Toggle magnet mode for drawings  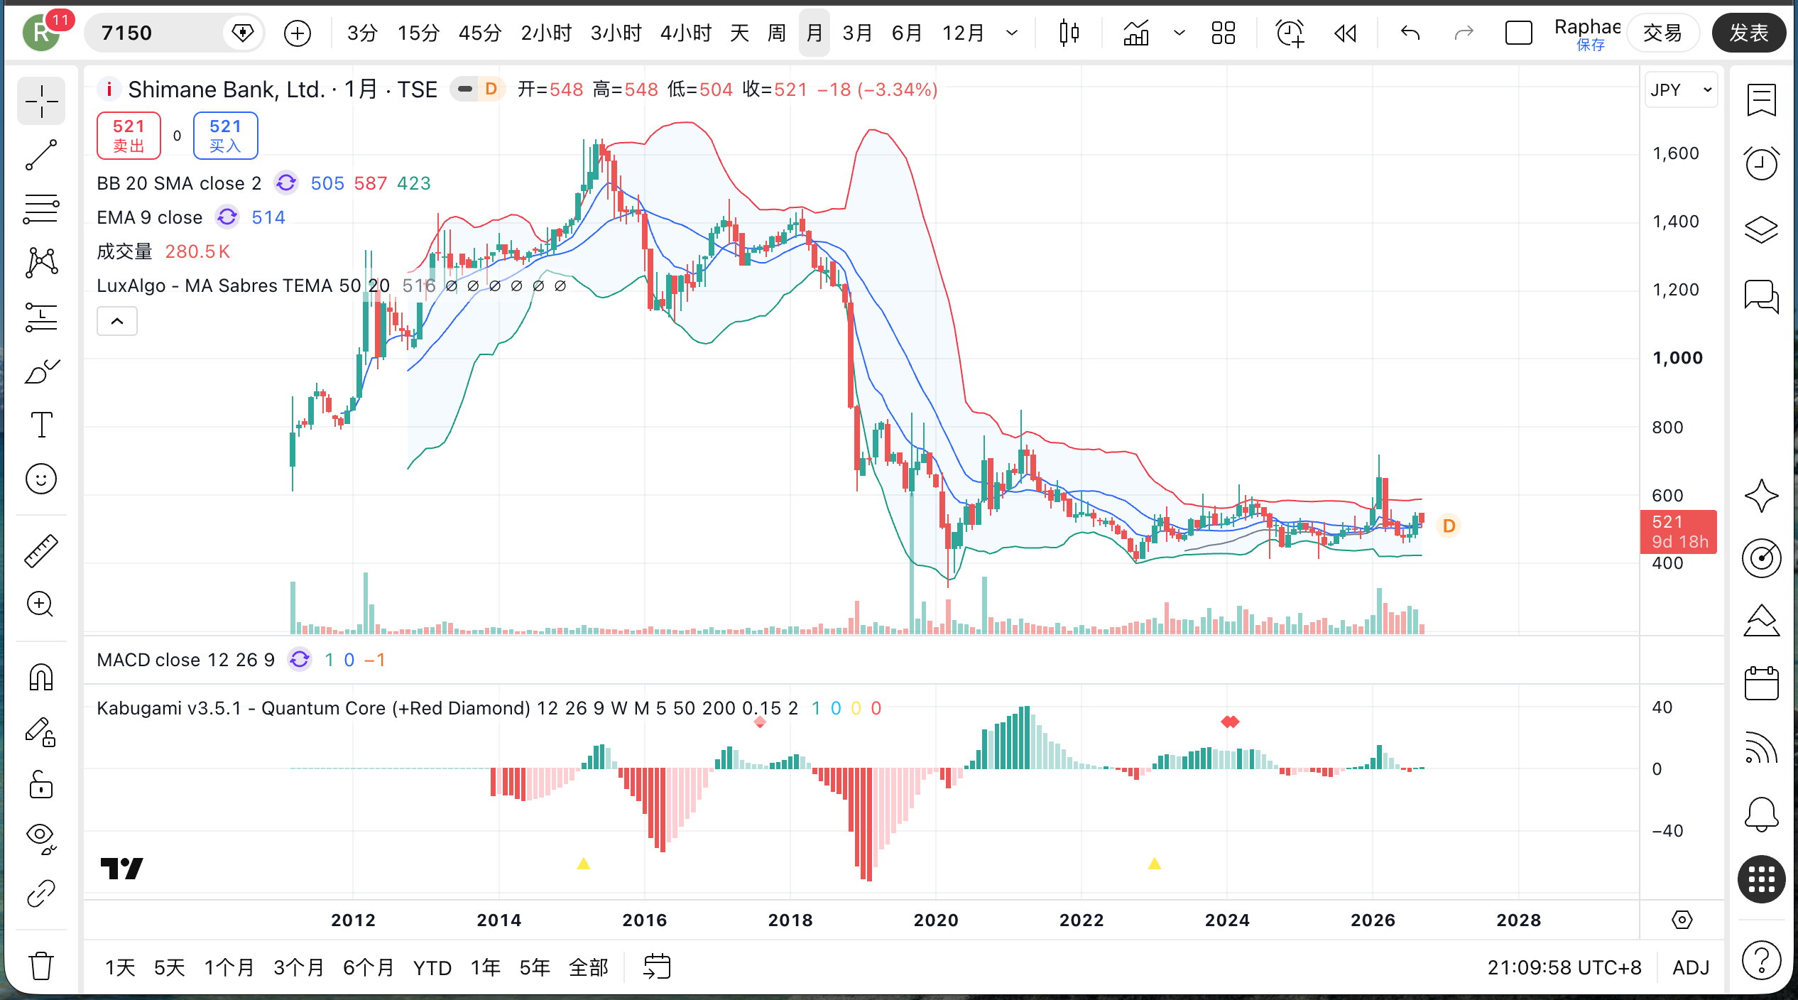(41, 677)
